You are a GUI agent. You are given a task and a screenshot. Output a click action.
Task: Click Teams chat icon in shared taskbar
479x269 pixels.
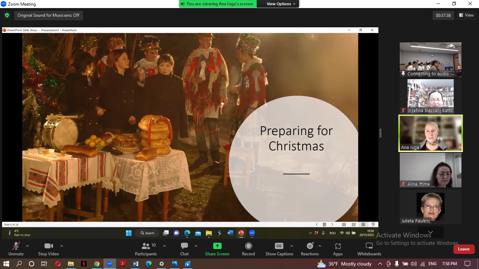(176, 233)
